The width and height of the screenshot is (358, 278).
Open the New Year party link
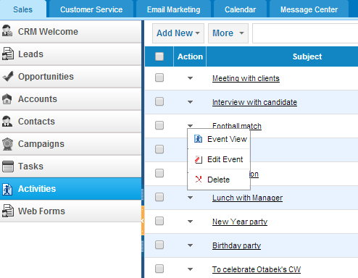(x=240, y=222)
